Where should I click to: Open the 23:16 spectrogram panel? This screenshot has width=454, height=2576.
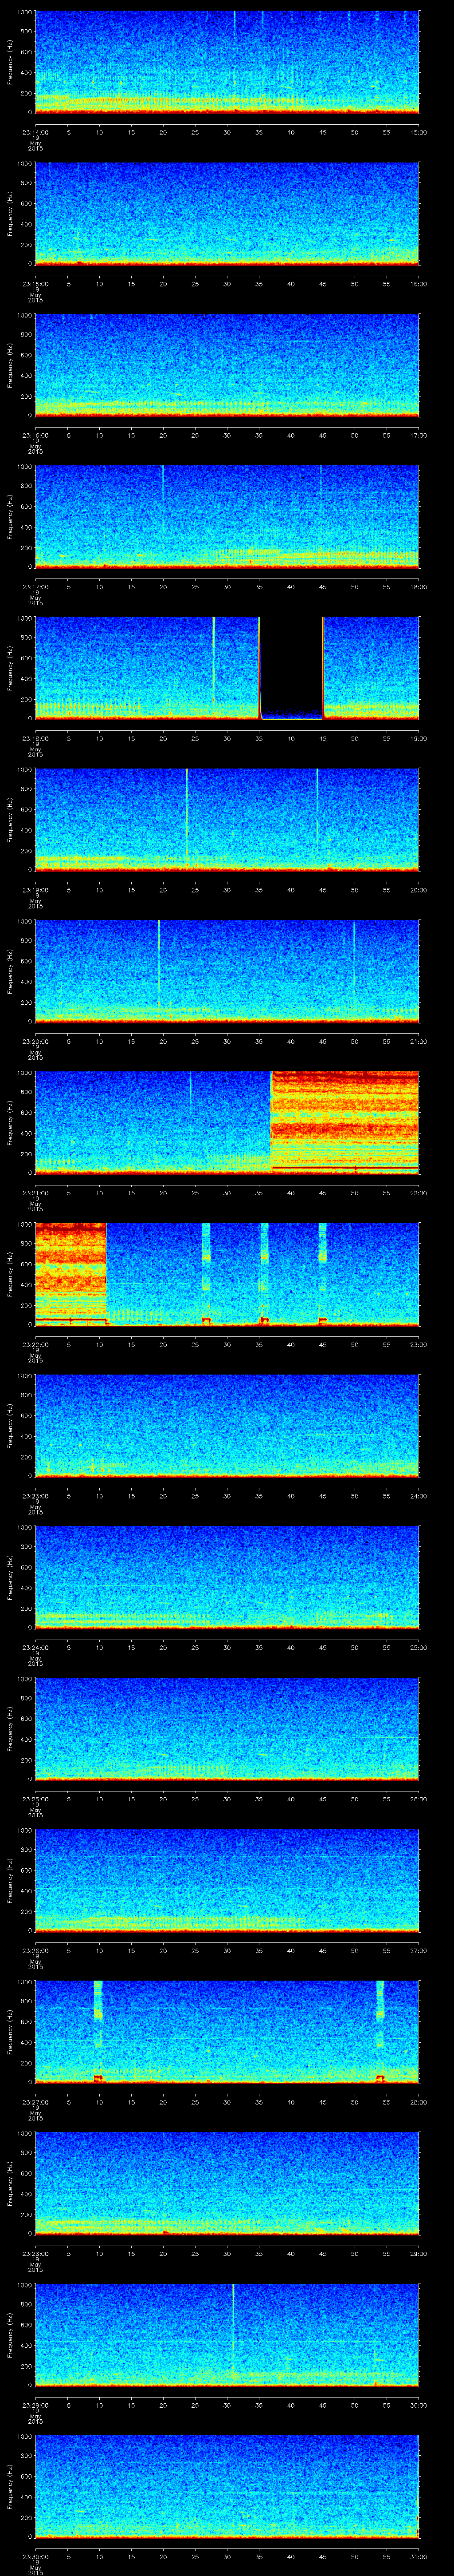227,365
